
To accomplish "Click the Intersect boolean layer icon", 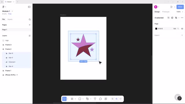I will point(6,62).
